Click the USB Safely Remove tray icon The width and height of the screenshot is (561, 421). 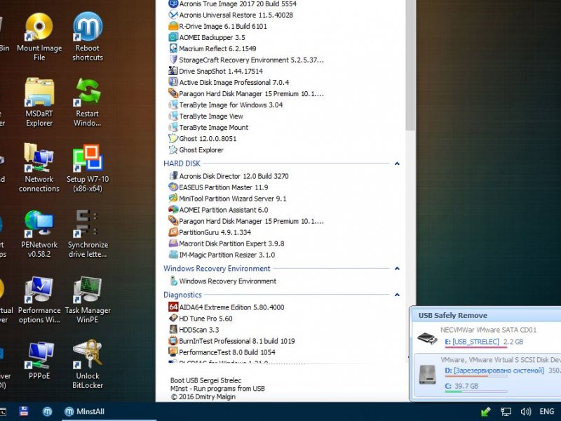[485, 412]
